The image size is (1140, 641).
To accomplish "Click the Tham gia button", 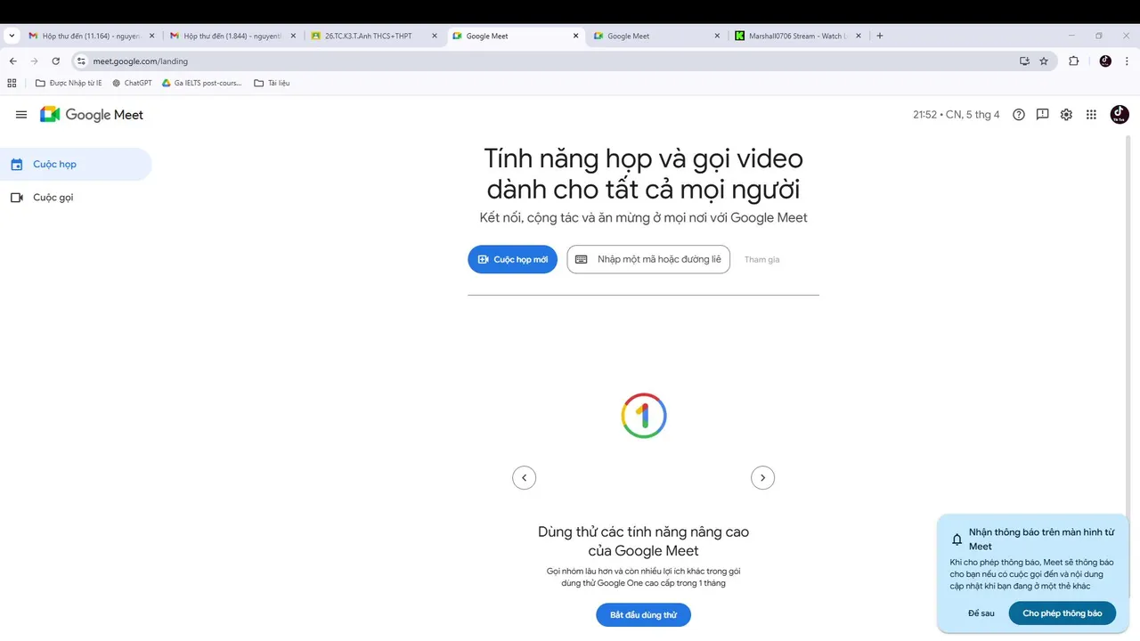I will coord(761,260).
